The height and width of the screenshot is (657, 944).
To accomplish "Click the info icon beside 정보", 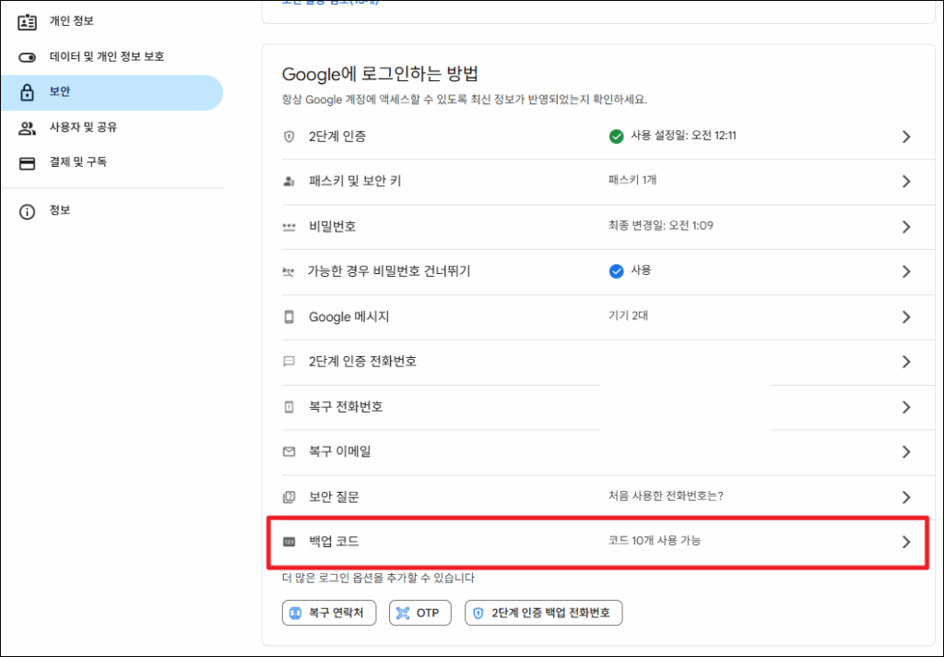I will coord(27,211).
